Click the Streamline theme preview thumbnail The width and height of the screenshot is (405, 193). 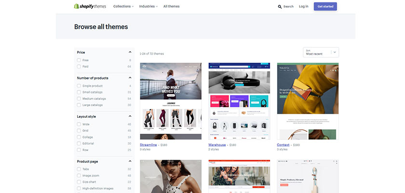pos(171,101)
